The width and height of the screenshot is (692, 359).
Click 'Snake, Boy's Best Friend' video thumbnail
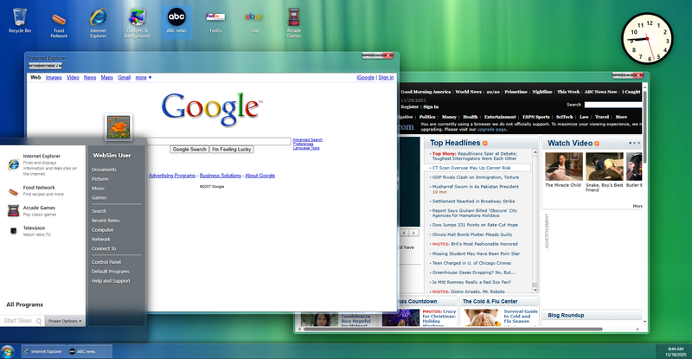[604, 166]
